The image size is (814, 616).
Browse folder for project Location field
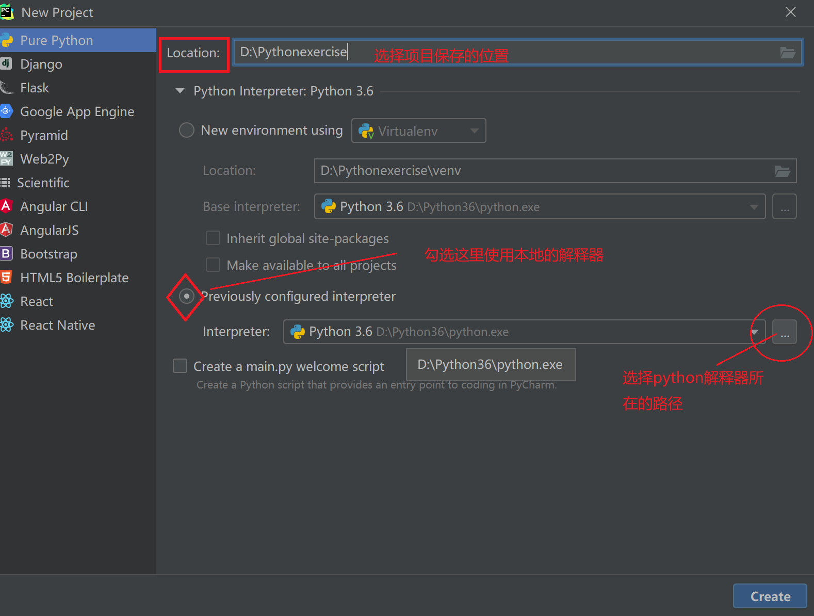point(787,52)
